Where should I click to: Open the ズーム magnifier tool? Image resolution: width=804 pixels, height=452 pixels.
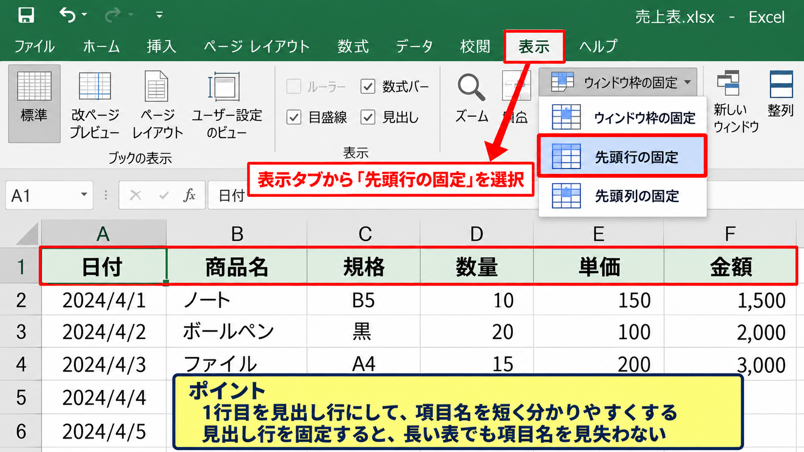tap(471, 98)
